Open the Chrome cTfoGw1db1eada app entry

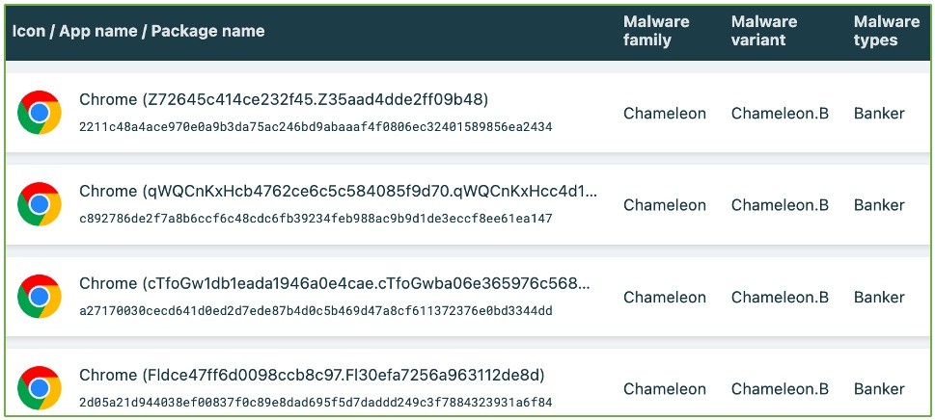334,283
